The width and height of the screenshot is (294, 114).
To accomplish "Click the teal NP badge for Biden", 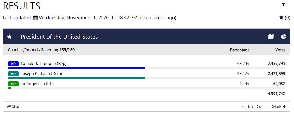I will 13,74.
